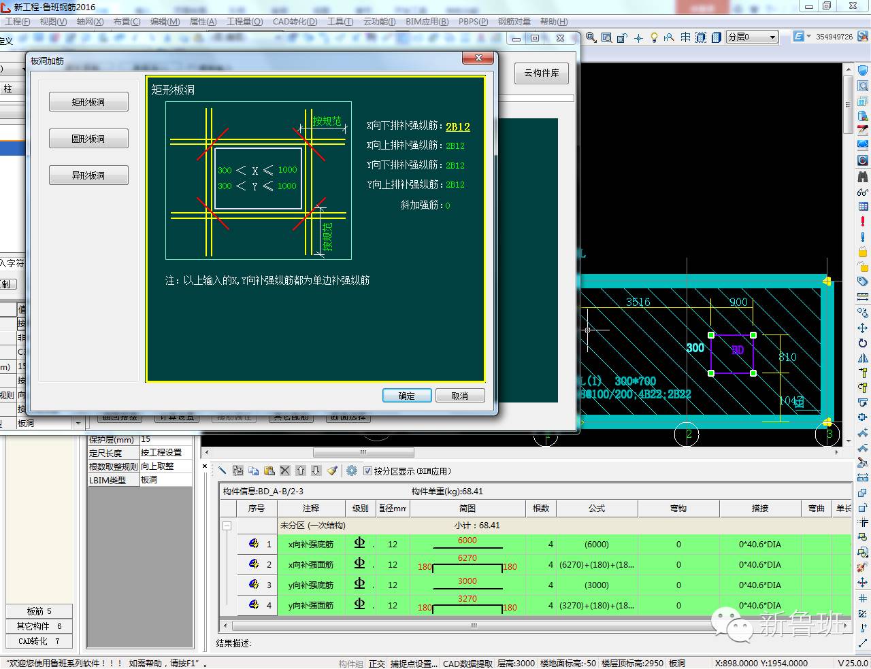Collapse the 未分区 (一次结构) group
Image resolution: width=871 pixels, height=669 pixels.
click(x=227, y=526)
